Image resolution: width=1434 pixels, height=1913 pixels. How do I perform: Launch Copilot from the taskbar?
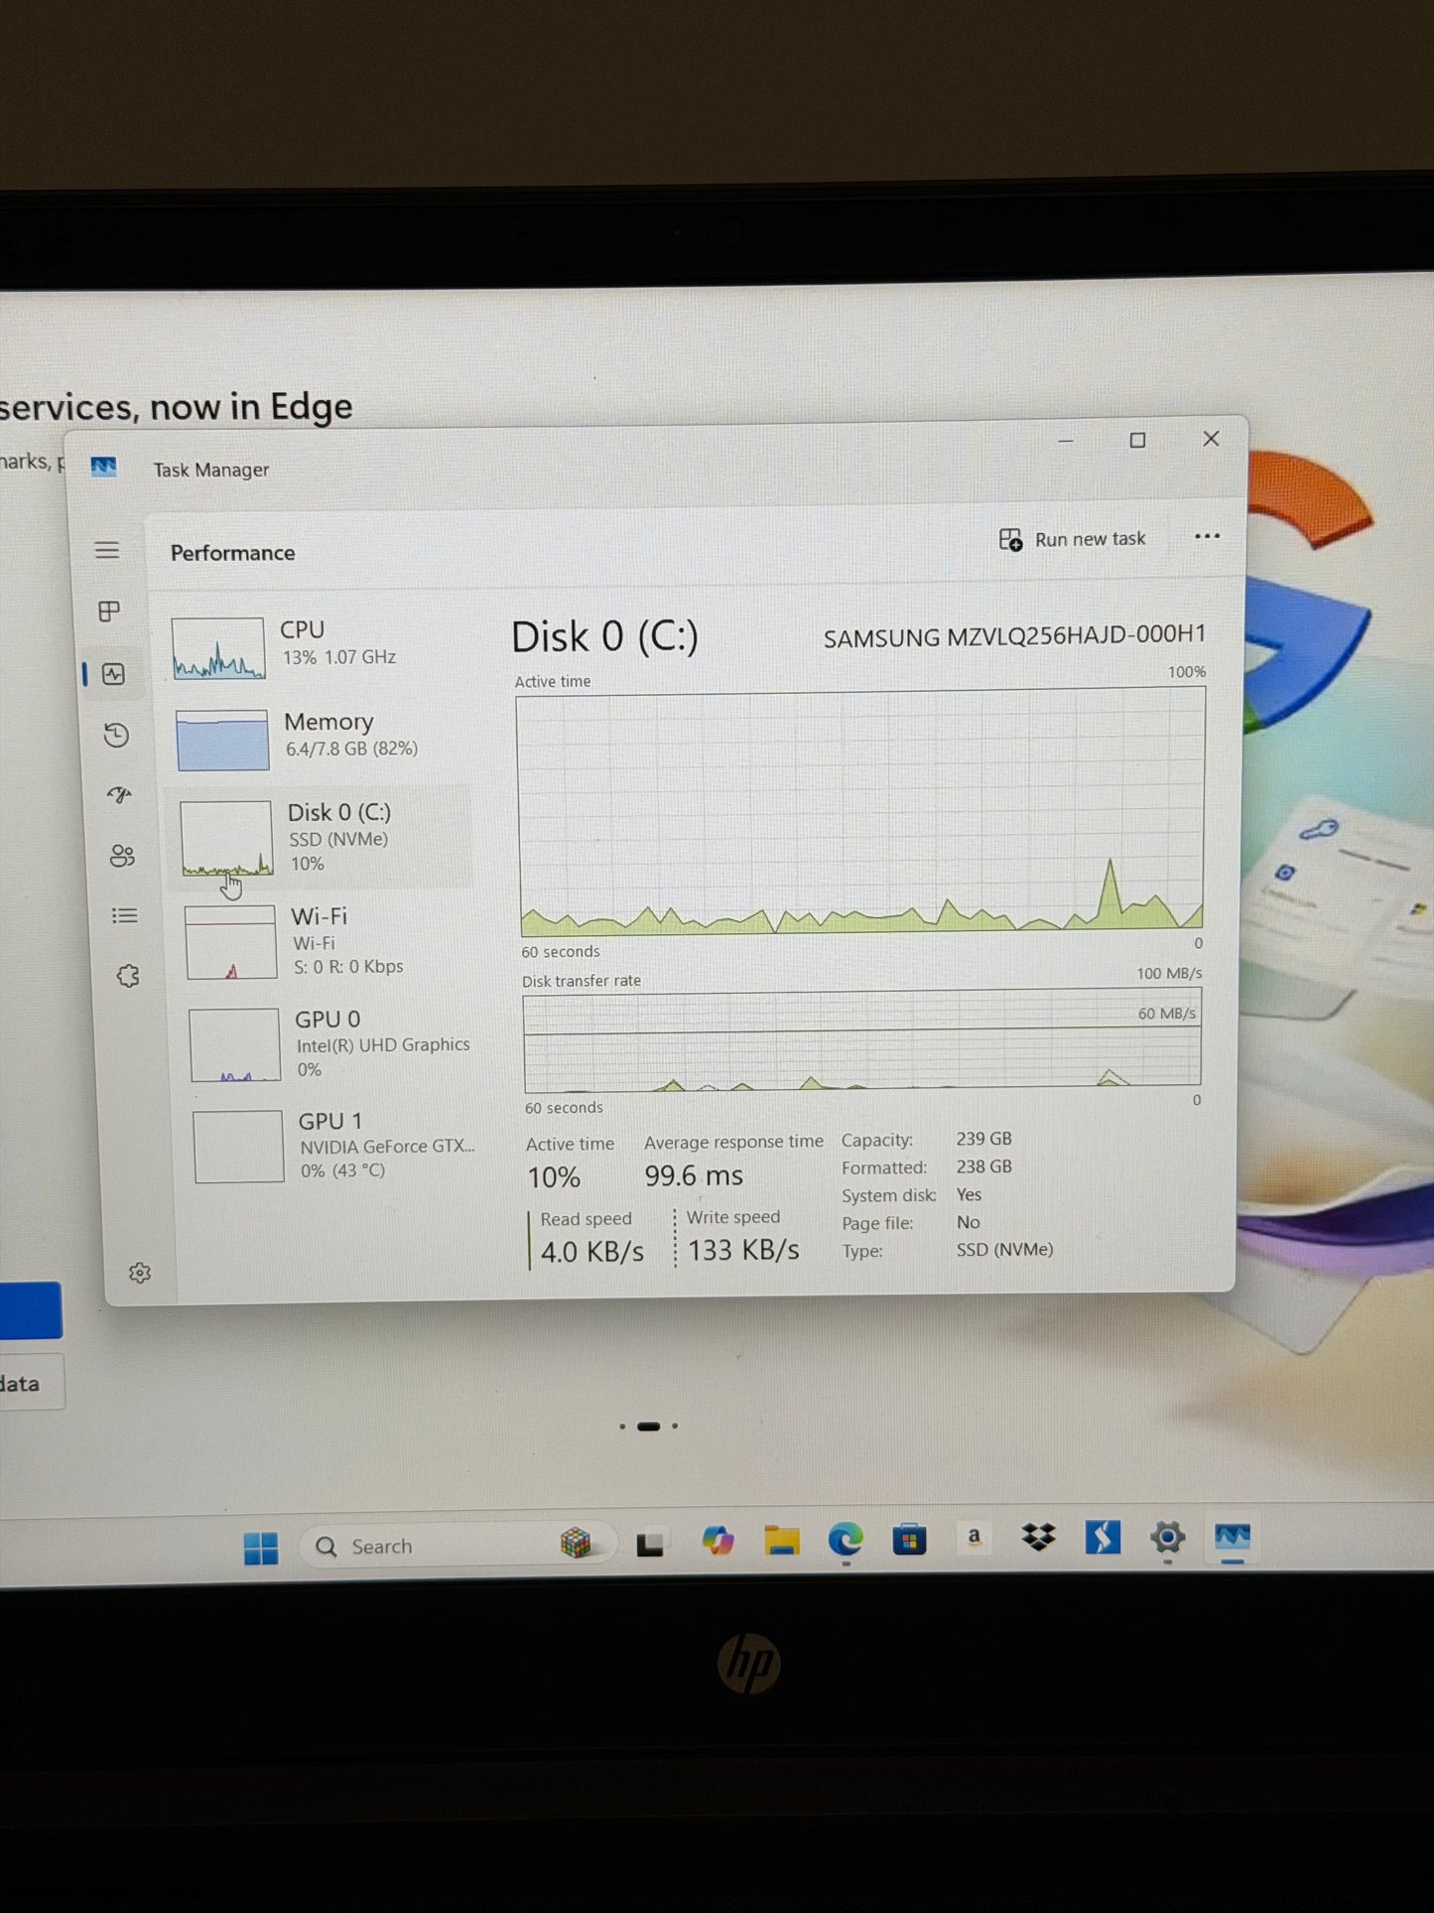pyautogui.click(x=717, y=1541)
